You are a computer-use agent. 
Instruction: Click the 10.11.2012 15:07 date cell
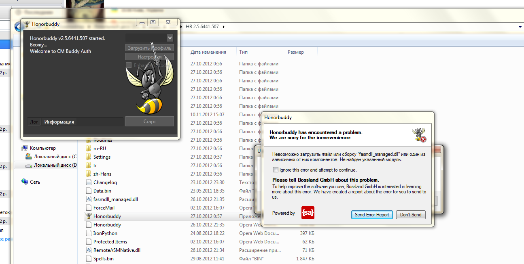pyautogui.click(x=207, y=114)
